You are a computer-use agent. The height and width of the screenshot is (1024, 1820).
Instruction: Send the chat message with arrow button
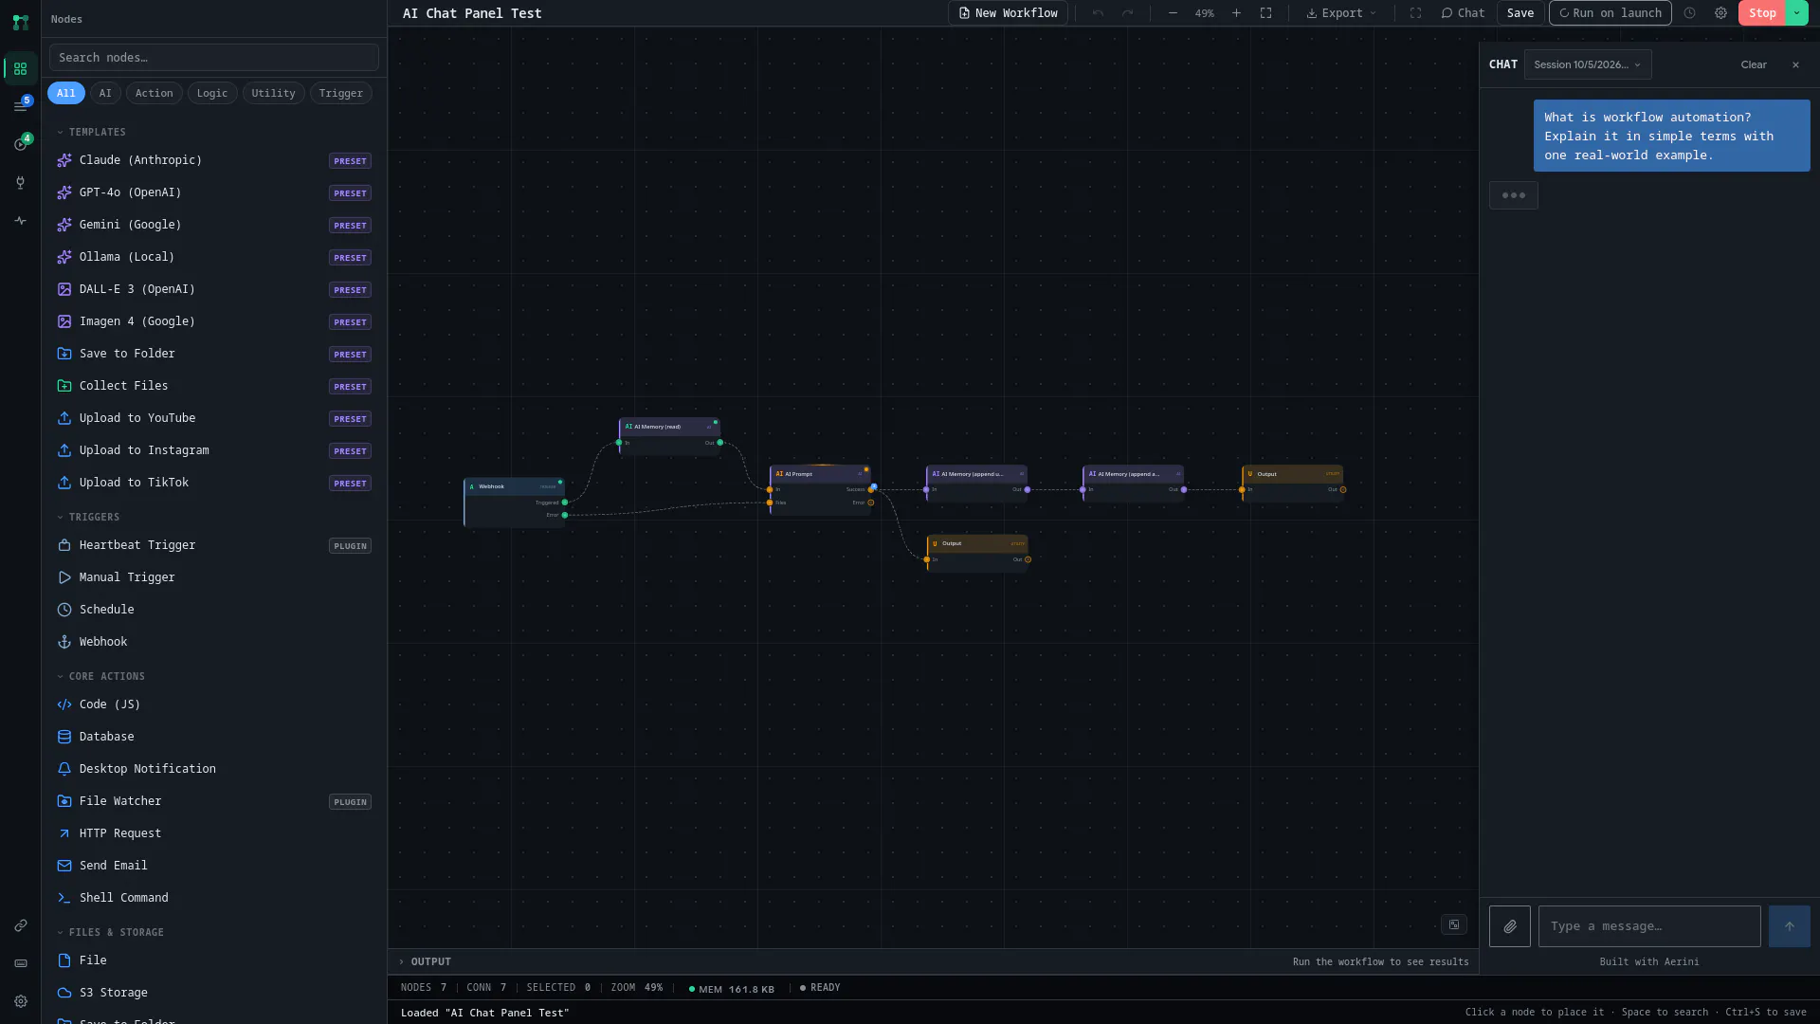click(x=1789, y=926)
